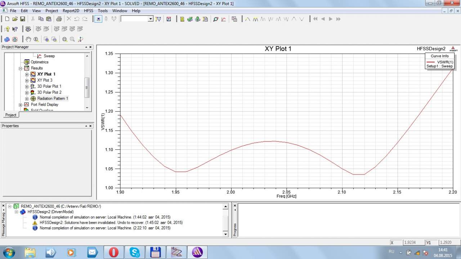Toggle the highlighted select-mode toolbar button
Image resolution: width=461 pixels, height=259 pixels.
click(99, 19)
